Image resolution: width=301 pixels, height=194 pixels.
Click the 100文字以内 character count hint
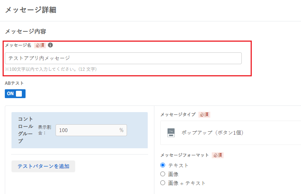coord(51,69)
